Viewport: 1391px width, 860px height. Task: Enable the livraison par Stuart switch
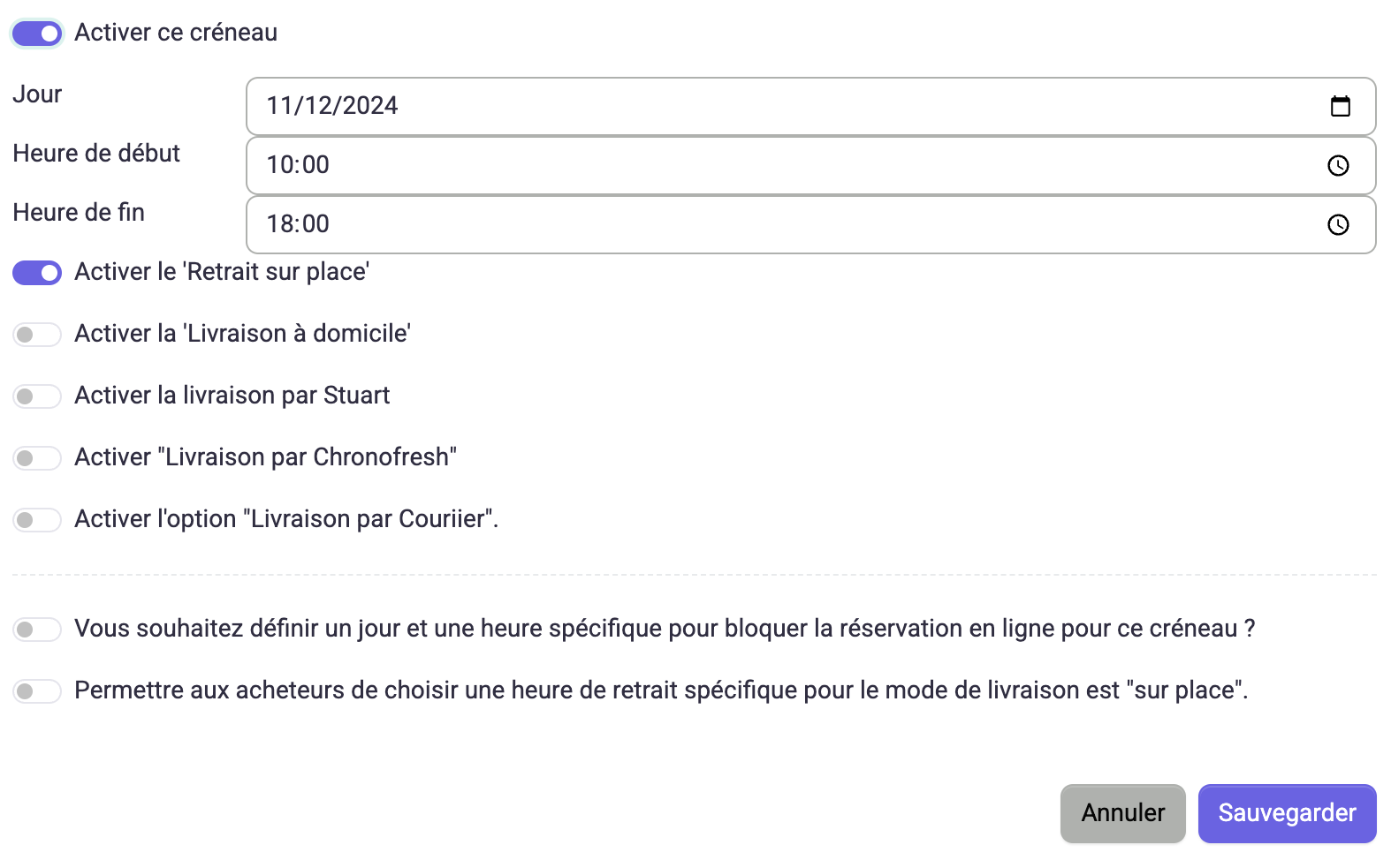(x=37, y=396)
